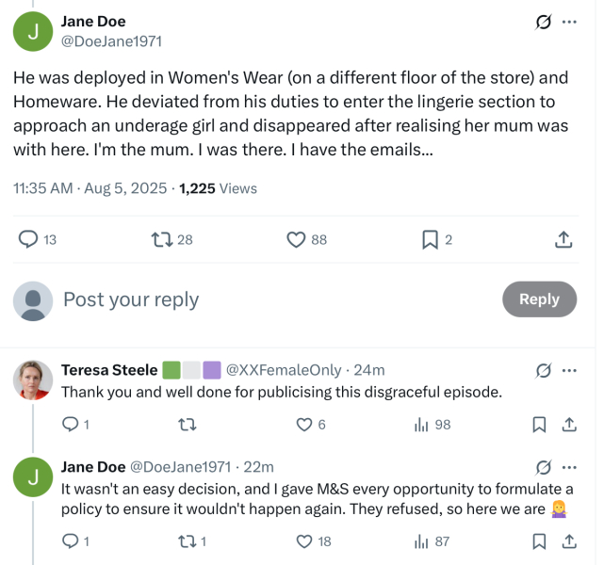The height and width of the screenshot is (565, 604).
Task: Like Teresa Steele's reply
Action: (x=304, y=425)
